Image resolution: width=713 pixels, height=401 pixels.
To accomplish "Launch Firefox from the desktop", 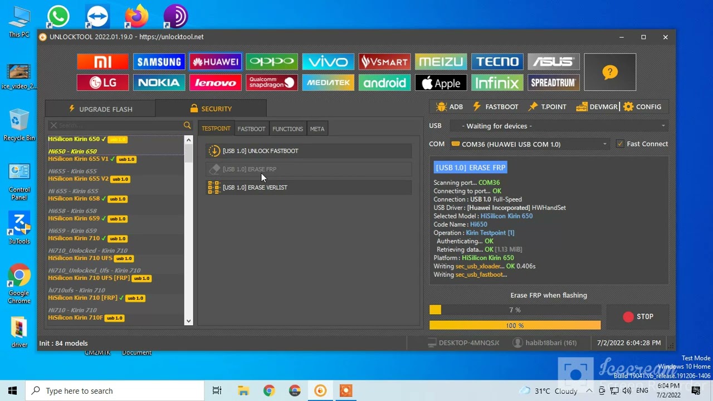I will 136,17.
